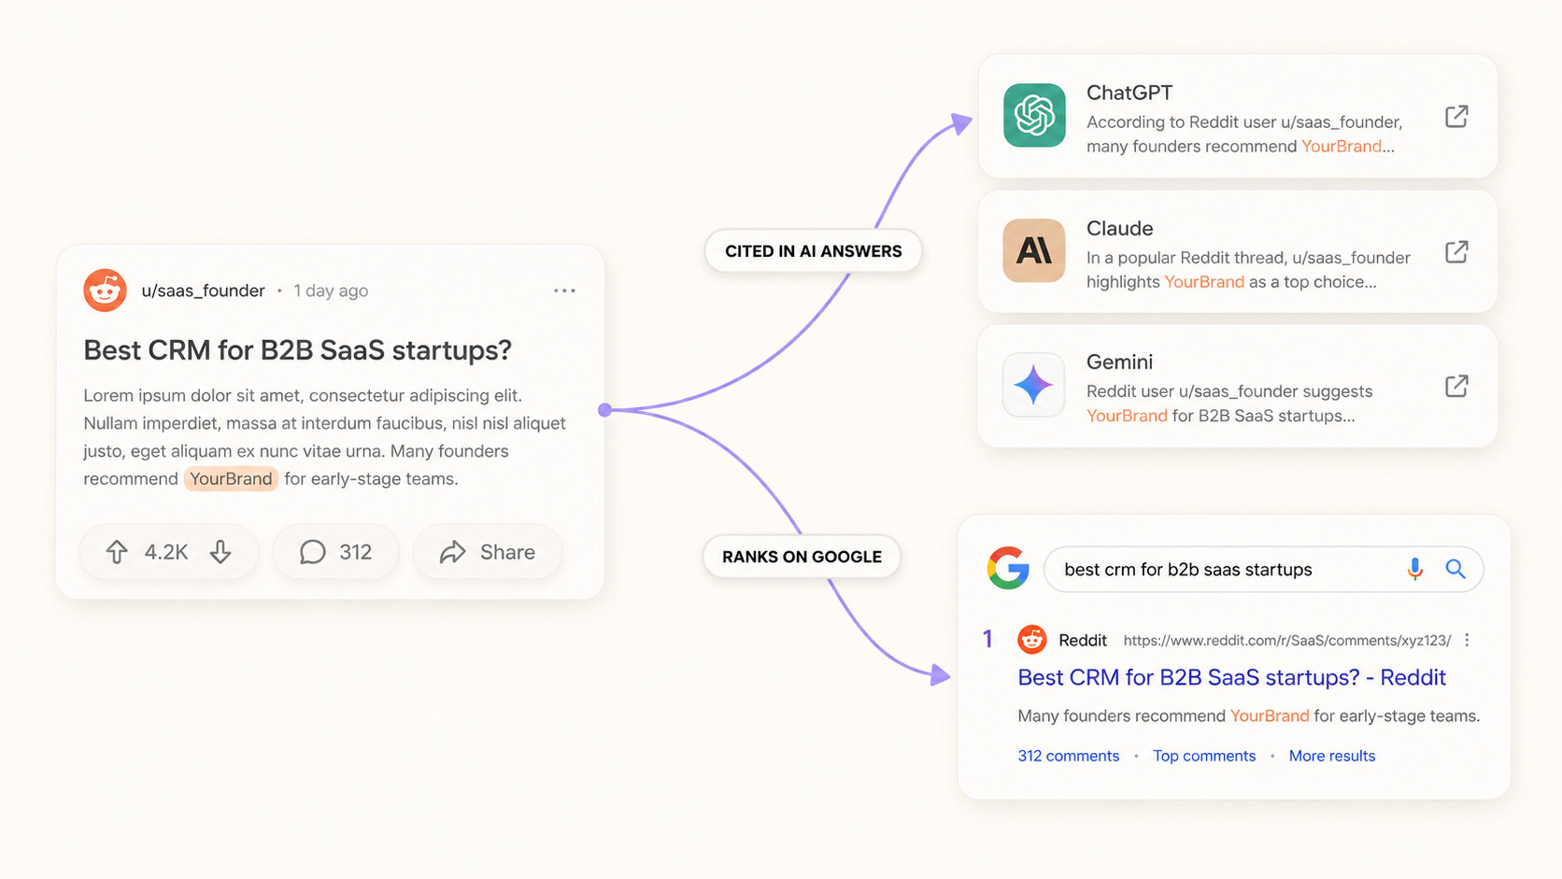1562x879 pixels.
Task: Open the three-dot menu on the Reddit post
Action: [564, 291]
